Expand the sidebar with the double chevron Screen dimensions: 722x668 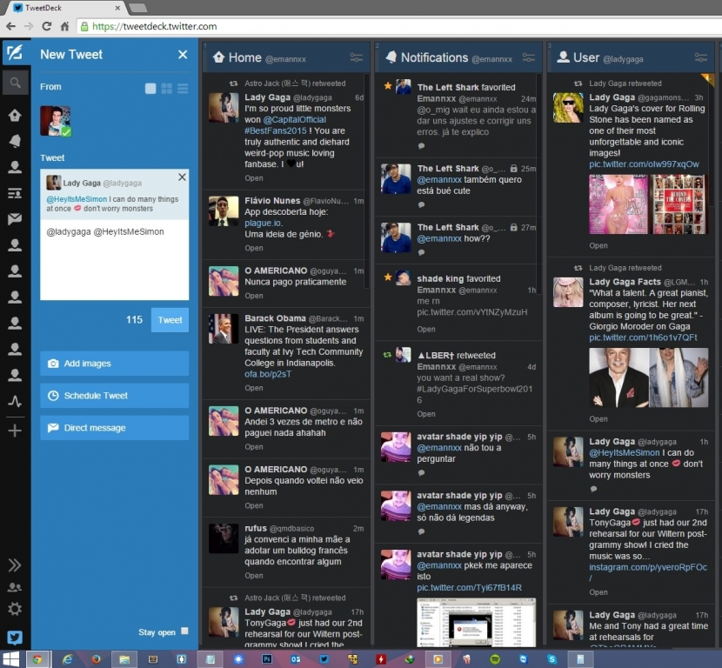pos(15,564)
